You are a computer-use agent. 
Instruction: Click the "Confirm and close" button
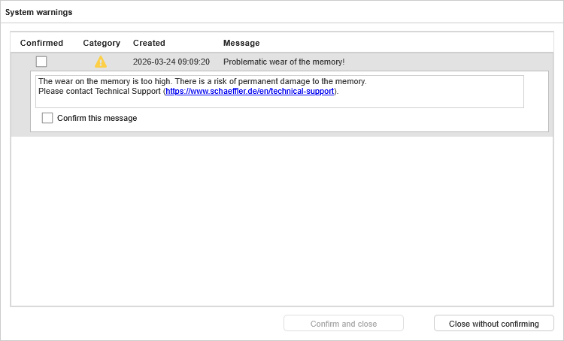click(x=344, y=324)
